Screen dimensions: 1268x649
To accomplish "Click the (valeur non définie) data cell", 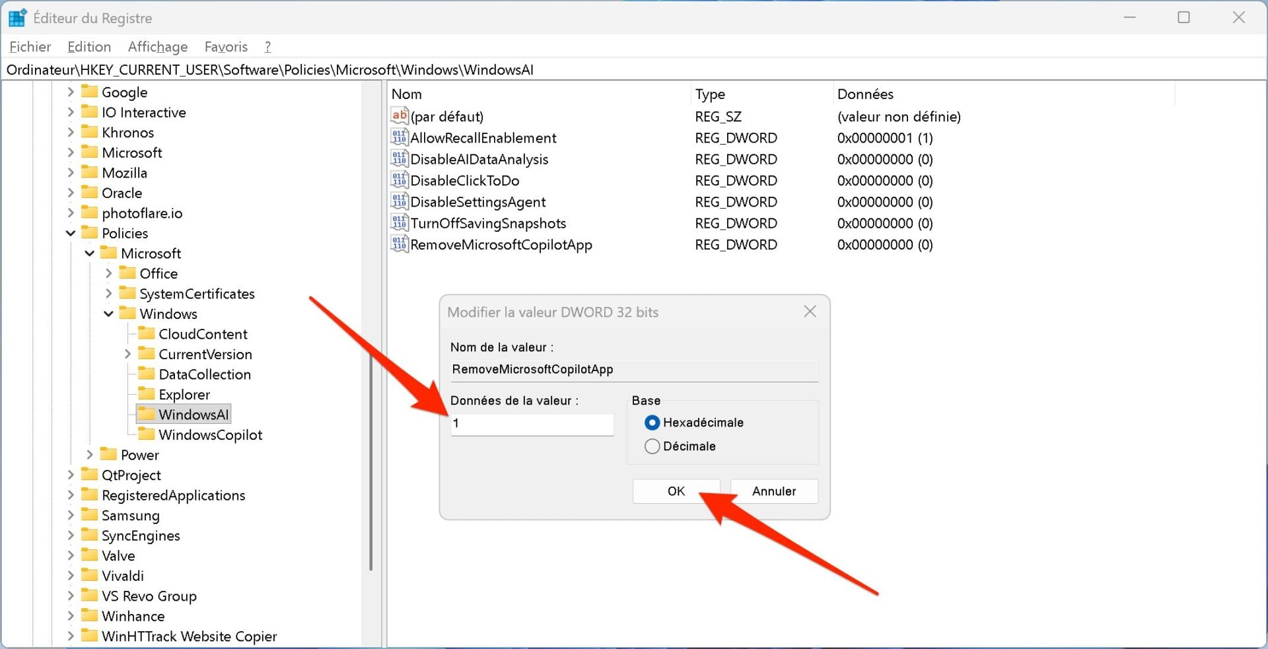I will pyautogui.click(x=899, y=117).
